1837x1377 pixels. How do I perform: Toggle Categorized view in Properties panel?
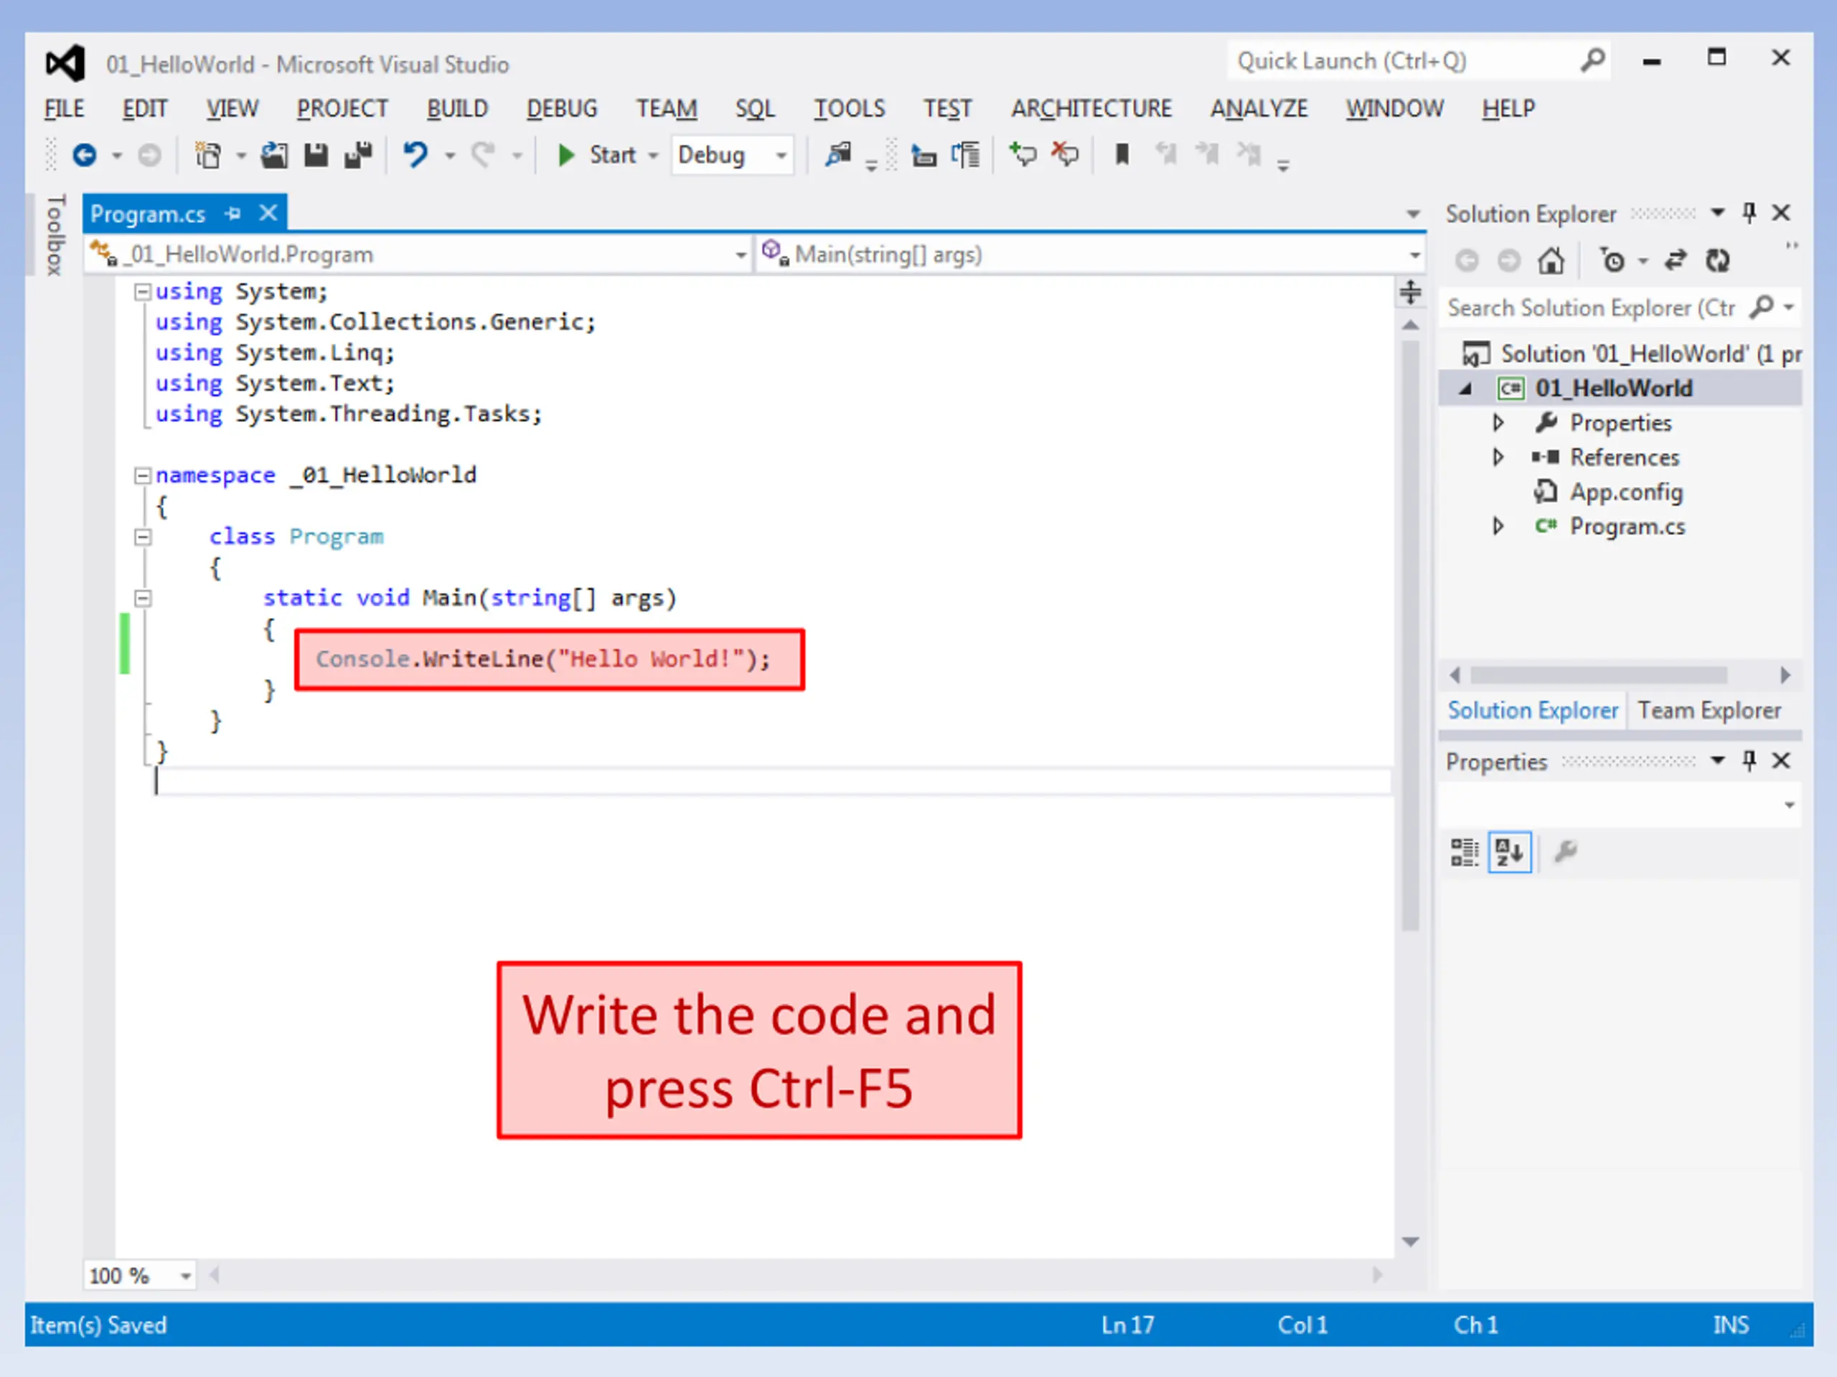pyautogui.click(x=1464, y=851)
